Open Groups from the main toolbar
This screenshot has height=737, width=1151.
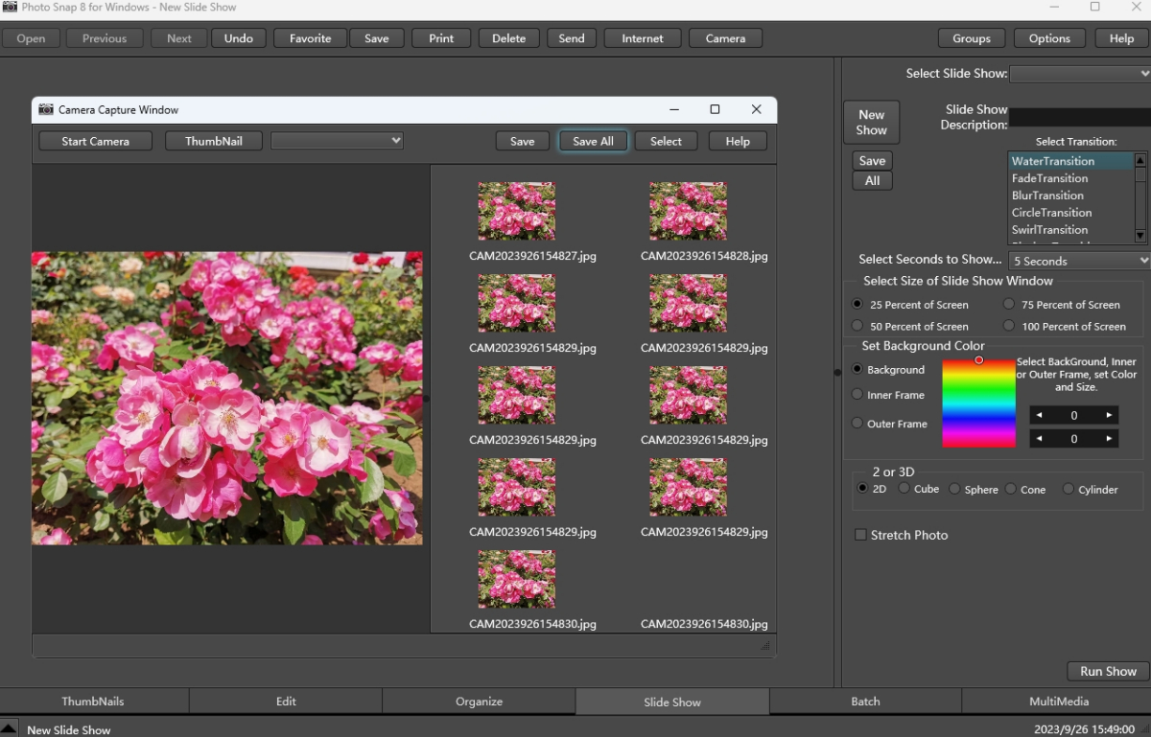click(972, 38)
